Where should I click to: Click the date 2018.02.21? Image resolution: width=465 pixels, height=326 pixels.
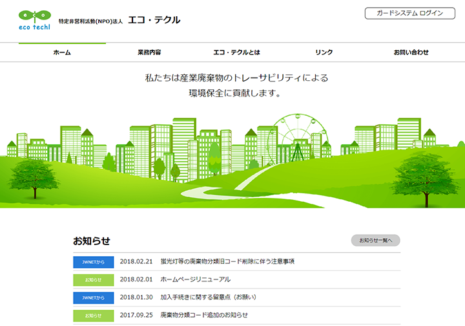[136, 261]
